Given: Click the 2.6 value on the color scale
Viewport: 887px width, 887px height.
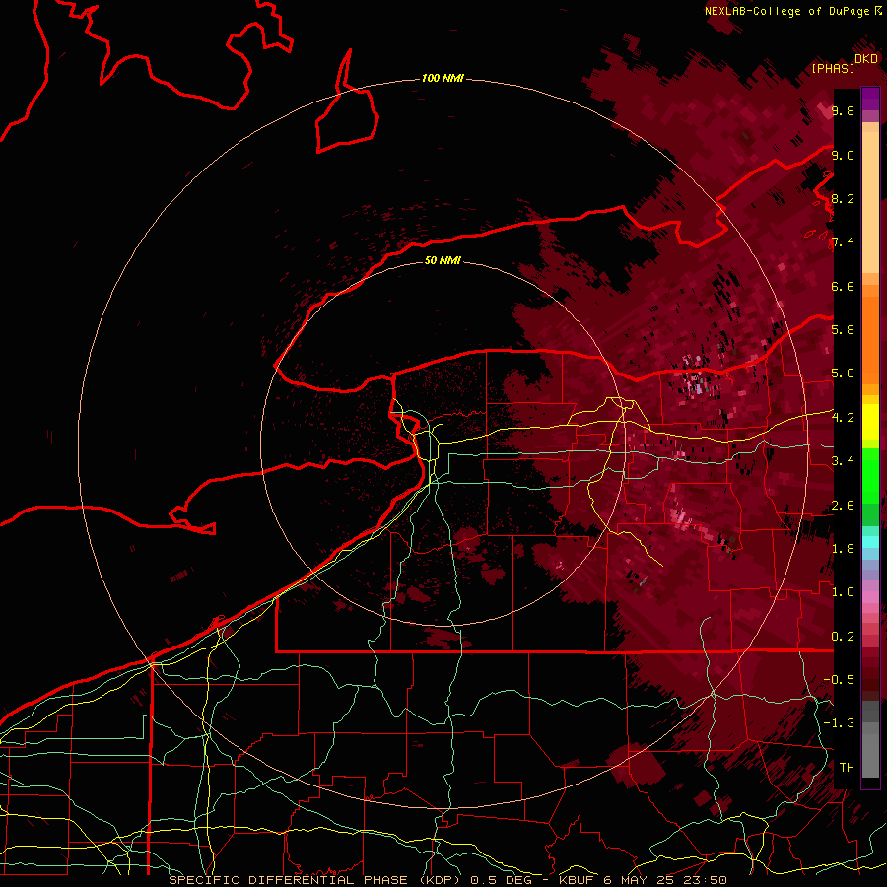Looking at the screenshot, I should [843, 505].
